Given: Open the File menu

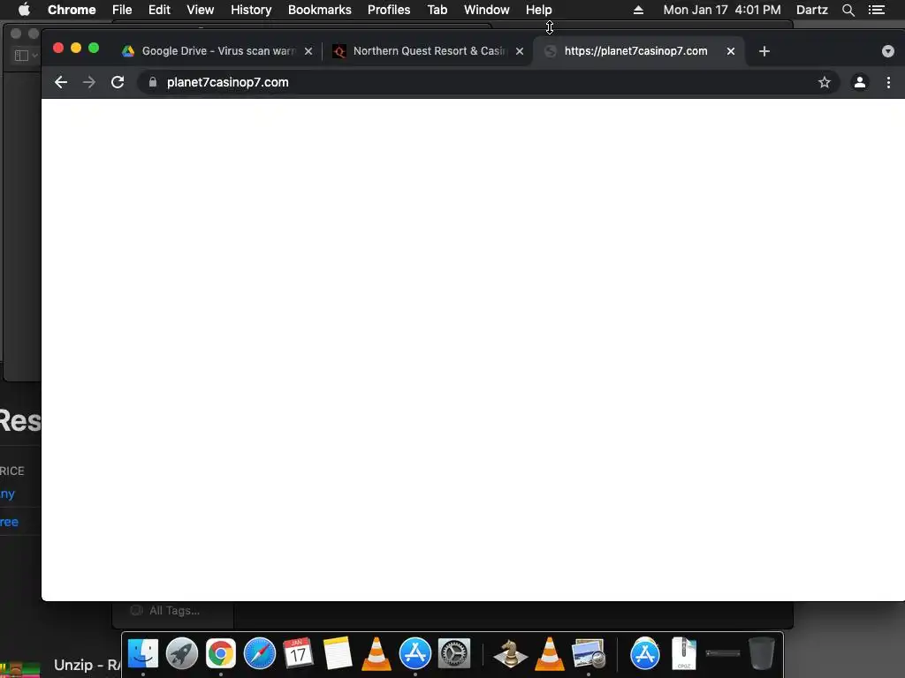Looking at the screenshot, I should (x=122, y=10).
